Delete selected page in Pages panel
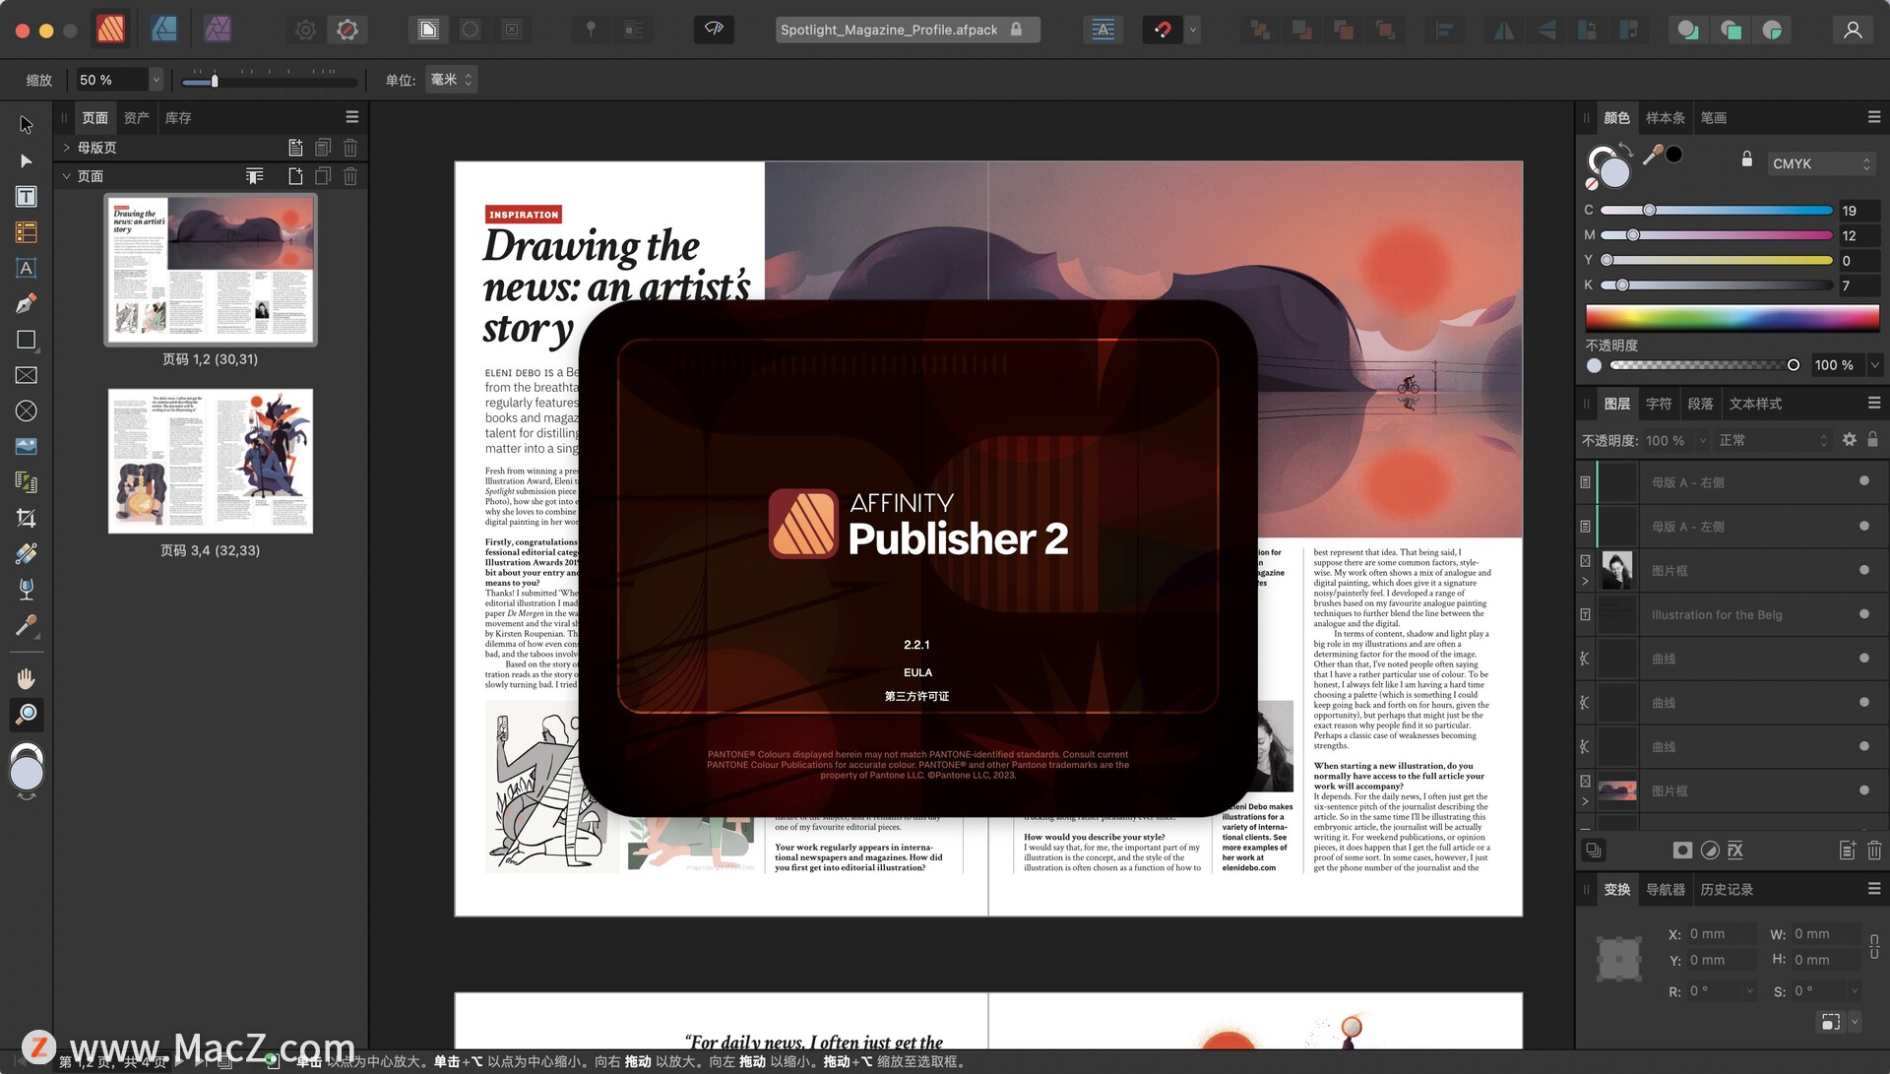The width and height of the screenshot is (1890, 1074). coord(350,176)
